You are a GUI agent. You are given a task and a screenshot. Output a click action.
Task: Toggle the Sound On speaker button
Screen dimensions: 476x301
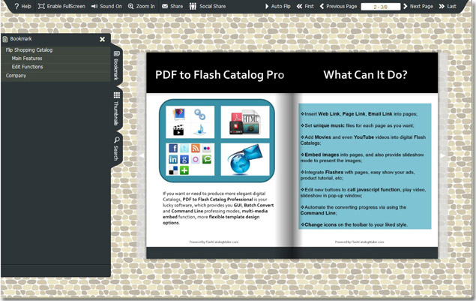[x=106, y=6]
